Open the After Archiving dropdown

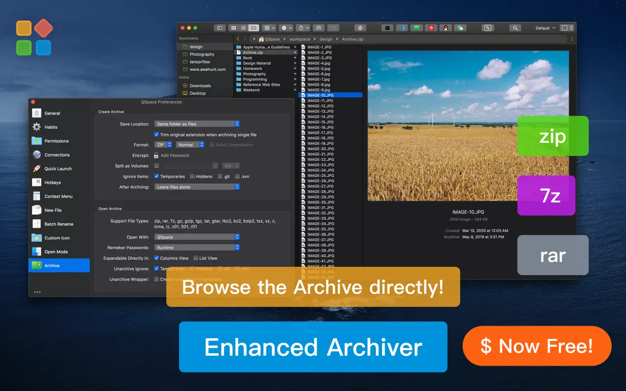(197, 187)
